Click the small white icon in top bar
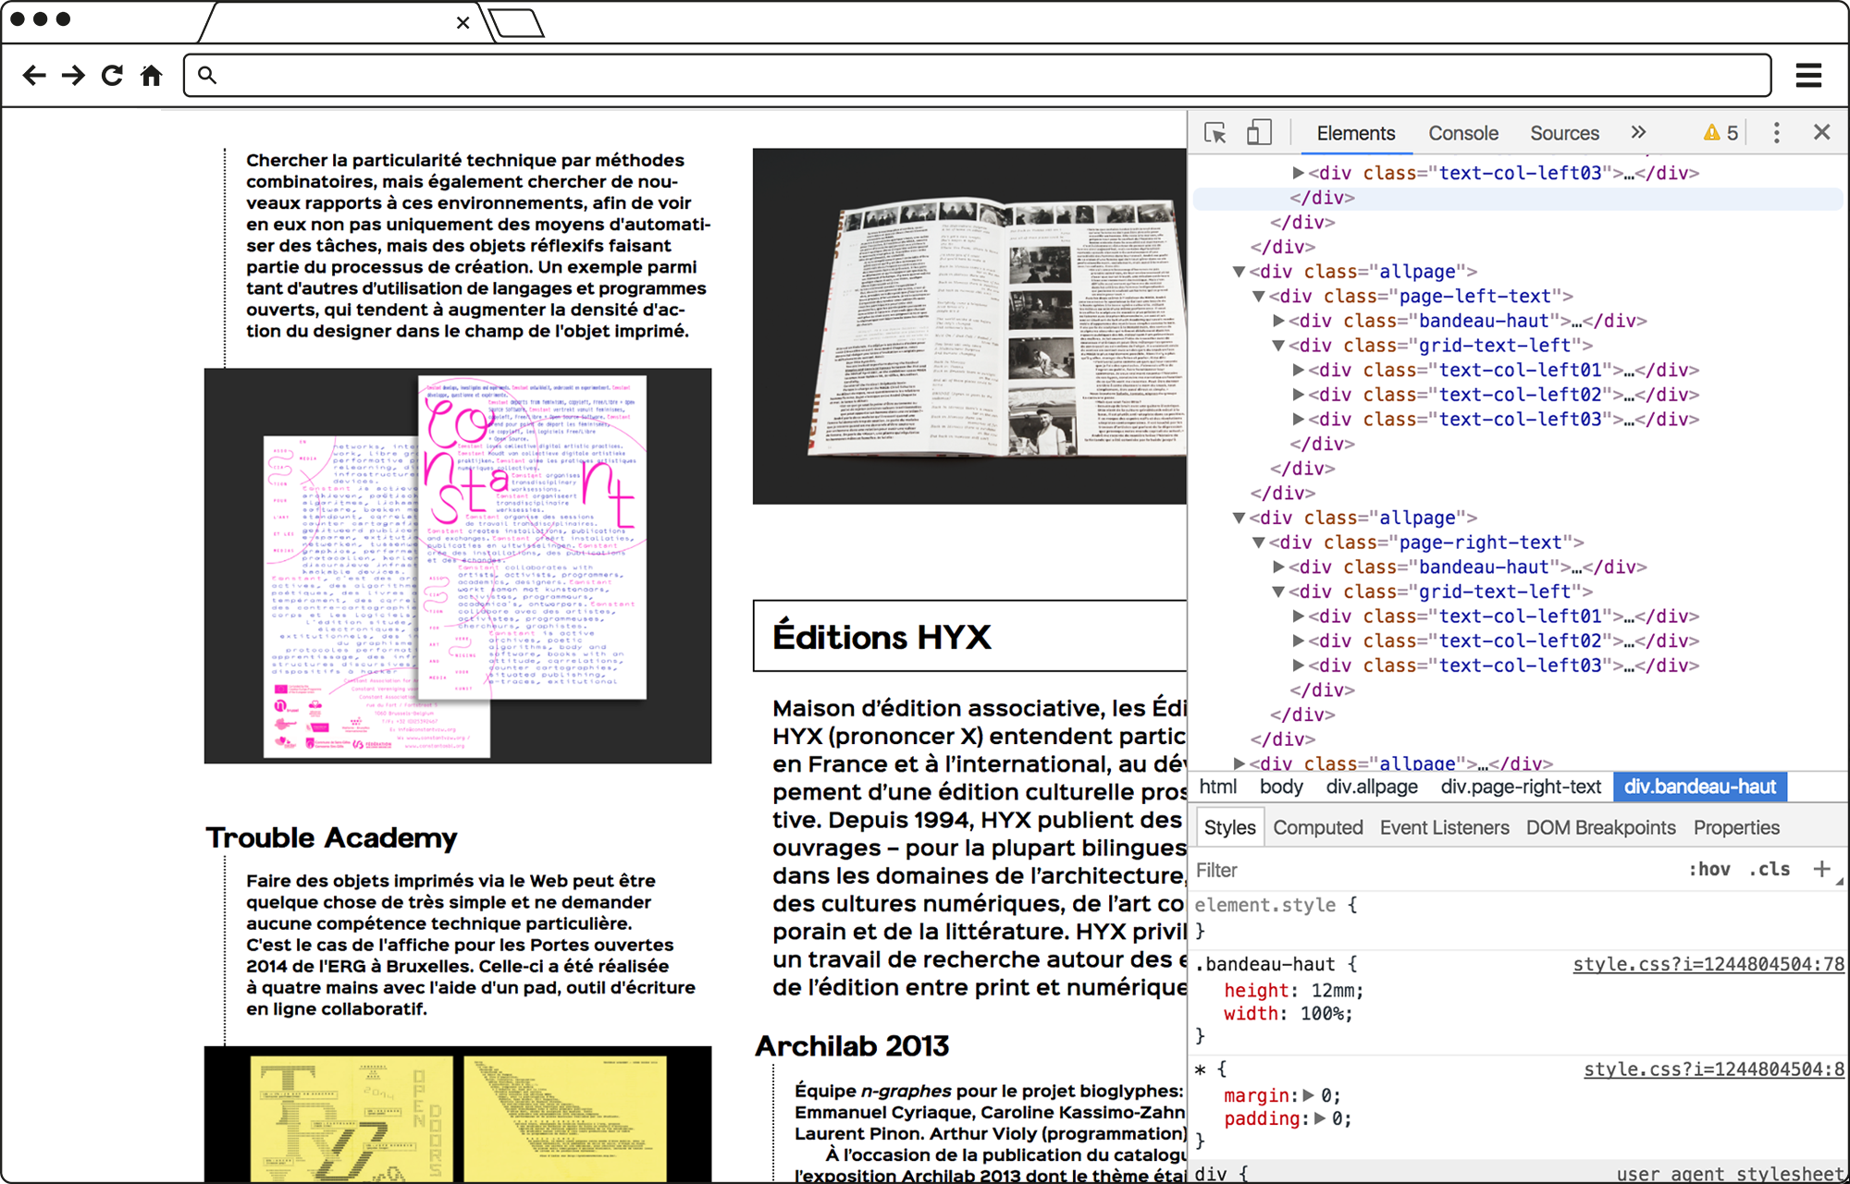The image size is (1850, 1184). pos(141,63)
